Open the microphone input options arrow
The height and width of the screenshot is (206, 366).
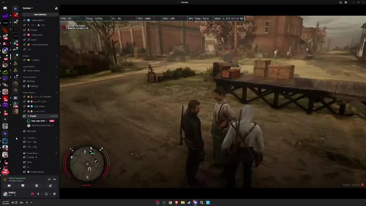42,194
